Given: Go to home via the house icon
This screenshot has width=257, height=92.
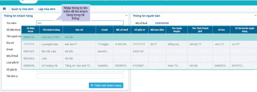Looking at the screenshot, I should [x=5, y=9].
